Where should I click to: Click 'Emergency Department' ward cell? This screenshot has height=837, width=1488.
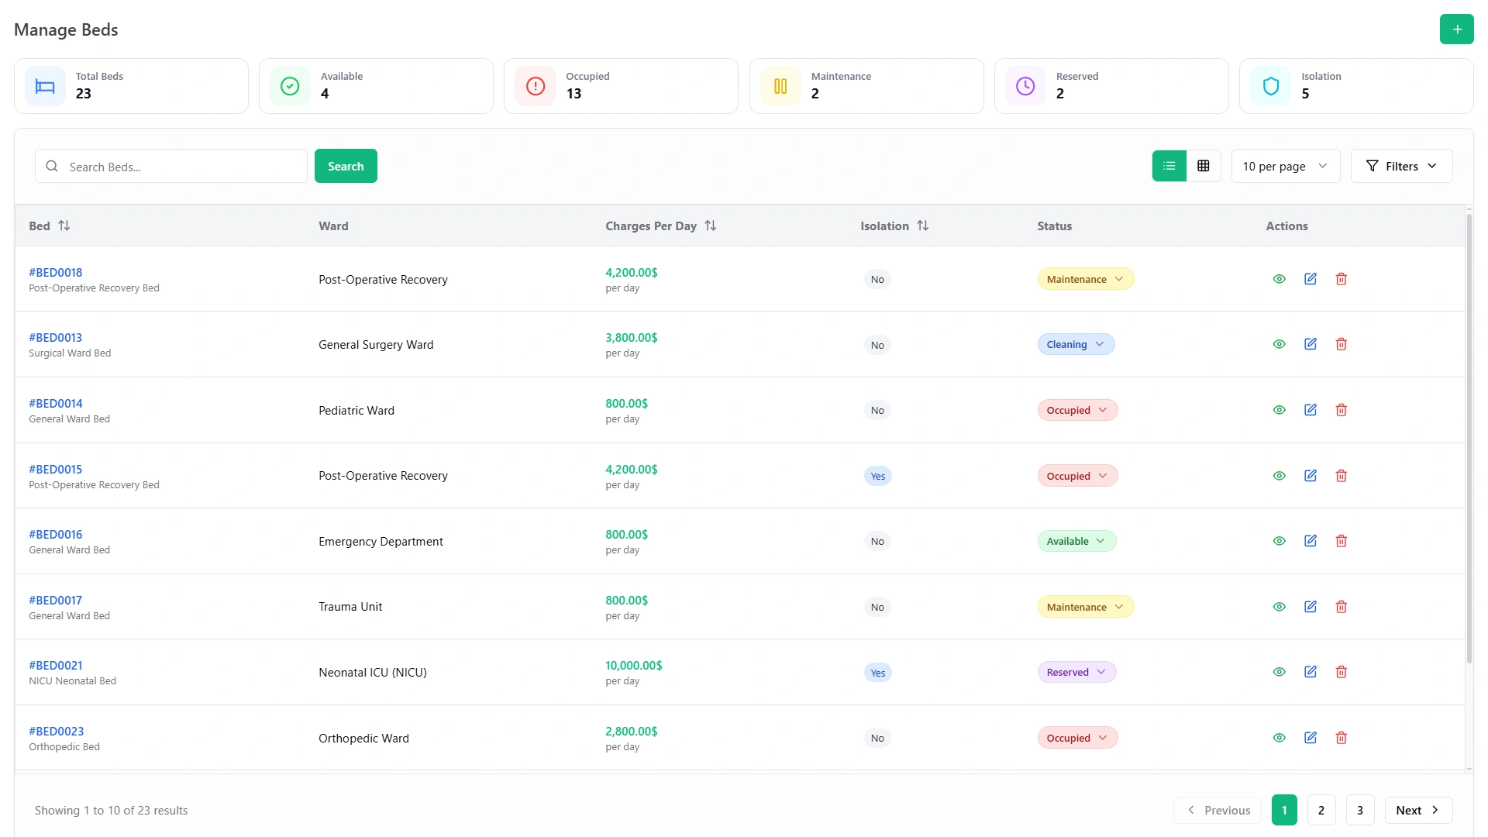point(381,541)
